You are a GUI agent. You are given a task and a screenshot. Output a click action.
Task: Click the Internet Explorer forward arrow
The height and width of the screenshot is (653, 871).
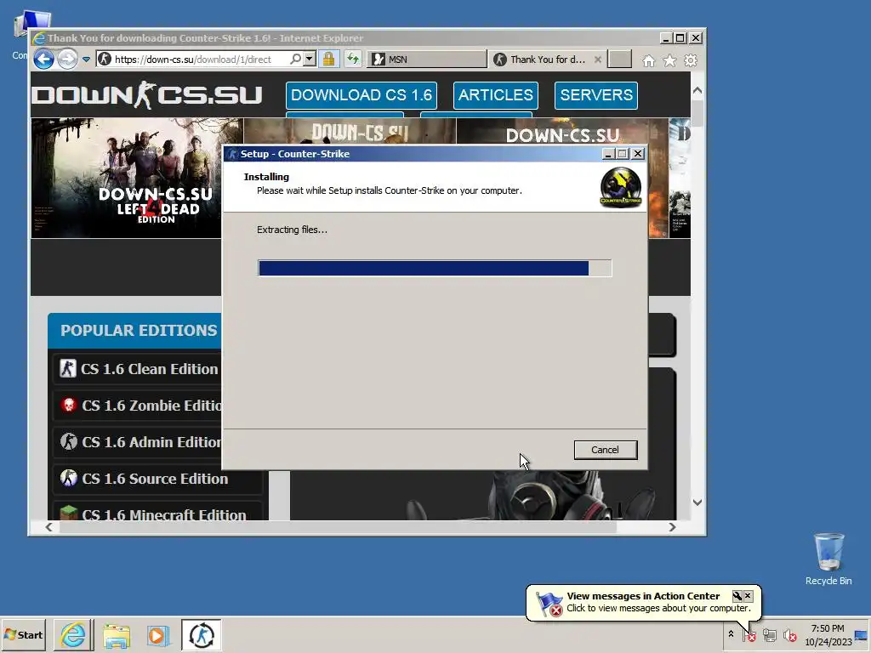[68, 59]
